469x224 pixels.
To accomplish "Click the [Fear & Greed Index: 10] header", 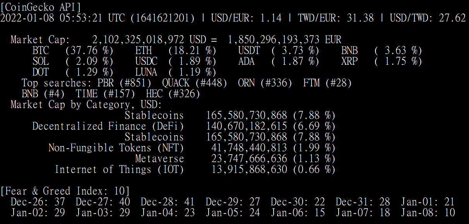I will tap(65, 191).
